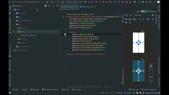Click the Search Everywhere magnifier icon
This screenshot has height=95, width=169.
tap(155, 2)
